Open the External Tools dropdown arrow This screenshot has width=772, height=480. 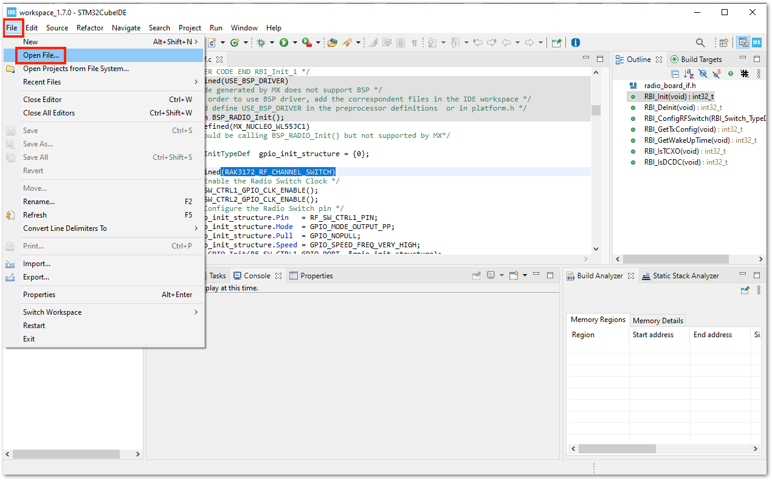point(319,43)
